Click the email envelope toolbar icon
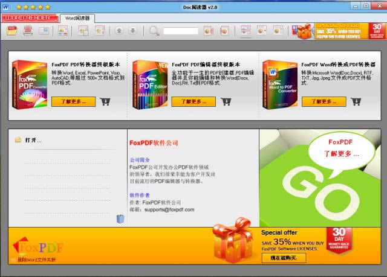 click(x=44, y=31)
